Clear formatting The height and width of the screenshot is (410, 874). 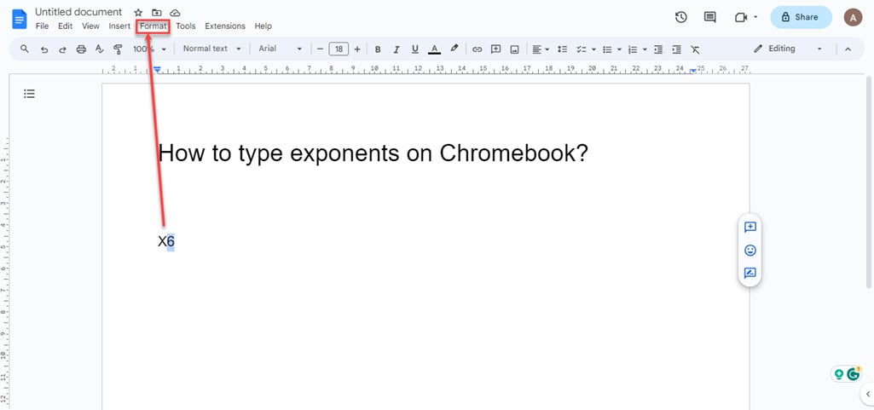tap(695, 49)
